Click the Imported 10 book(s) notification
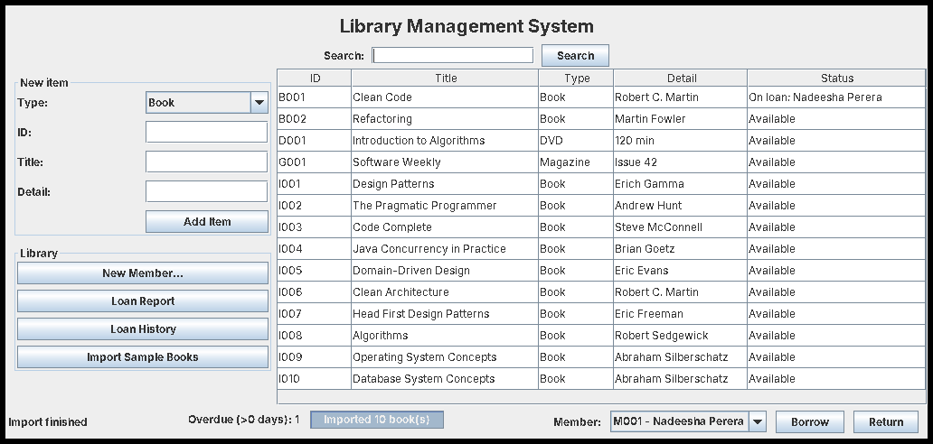 pos(377,419)
